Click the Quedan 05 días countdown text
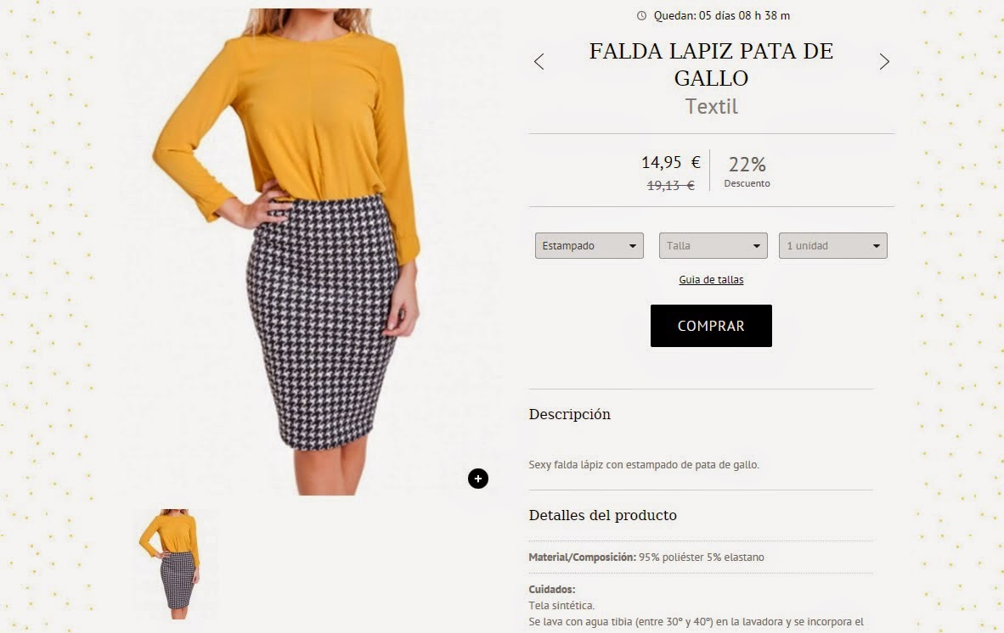 [722, 16]
